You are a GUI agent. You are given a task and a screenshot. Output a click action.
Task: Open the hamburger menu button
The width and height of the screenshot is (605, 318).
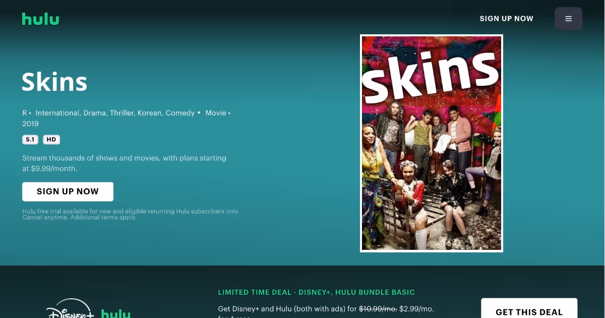(568, 19)
